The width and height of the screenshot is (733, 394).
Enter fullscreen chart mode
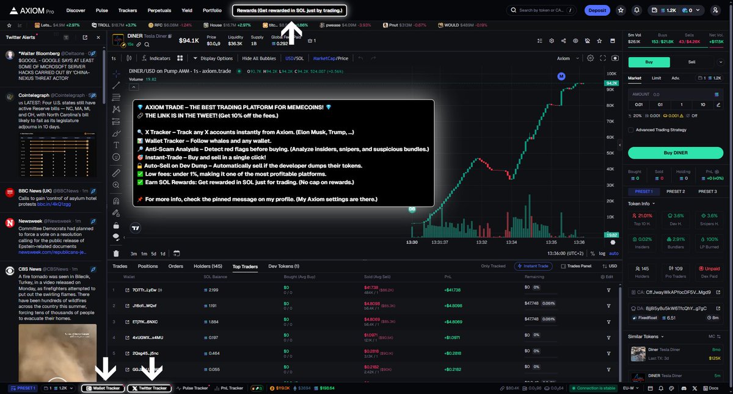[603, 58]
